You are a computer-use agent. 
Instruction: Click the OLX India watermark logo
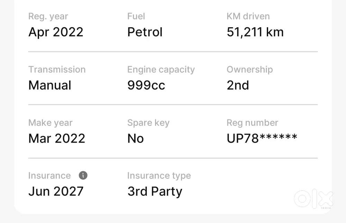313,199
